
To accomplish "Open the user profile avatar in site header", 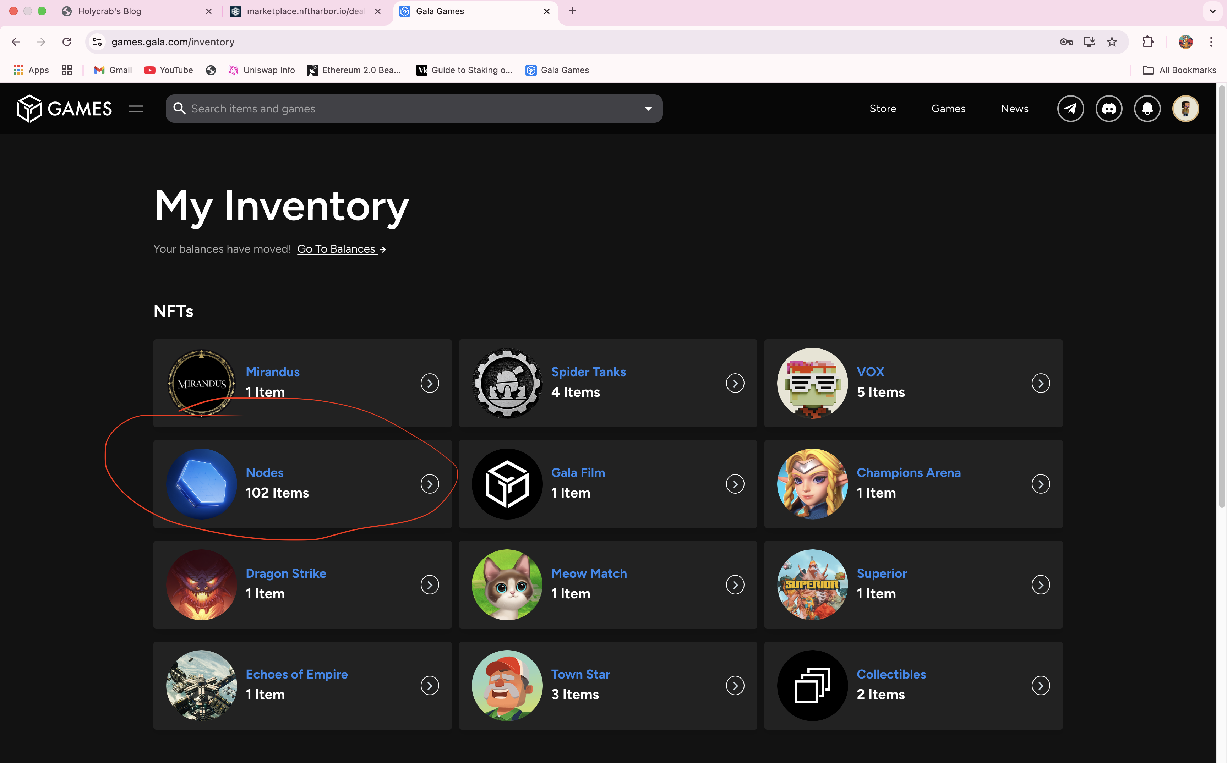I will click(1185, 109).
